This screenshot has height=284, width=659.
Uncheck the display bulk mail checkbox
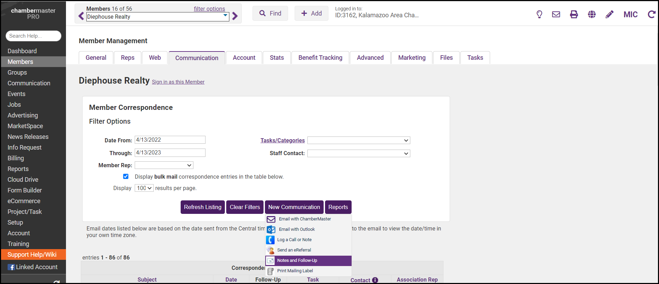126,177
